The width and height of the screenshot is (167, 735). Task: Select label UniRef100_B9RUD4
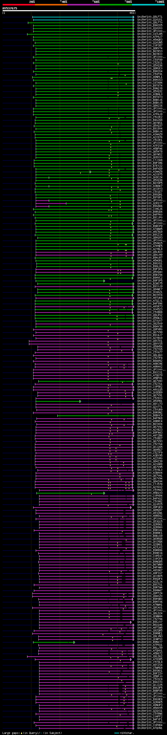click(x=150, y=212)
